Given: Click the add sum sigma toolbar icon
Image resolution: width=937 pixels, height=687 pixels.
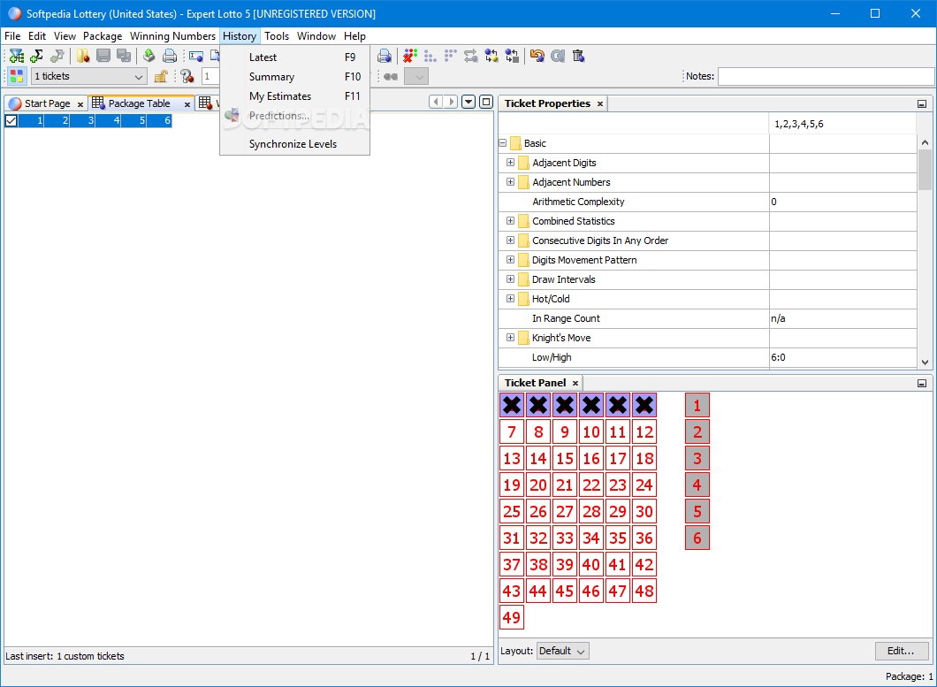Looking at the screenshot, I should pyautogui.click(x=37, y=57).
